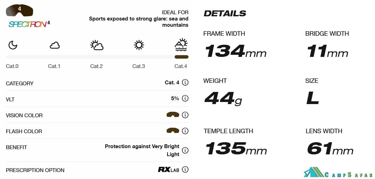
Task: Click the RX LAB logo
Action: pos(168,170)
